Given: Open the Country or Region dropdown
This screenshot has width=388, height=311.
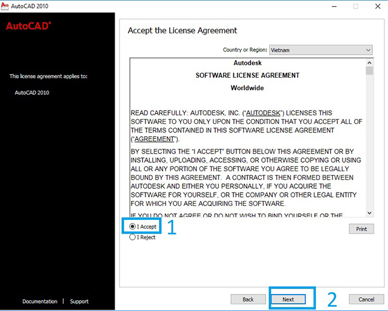Looking at the screenshot, I should pos(321,50).
